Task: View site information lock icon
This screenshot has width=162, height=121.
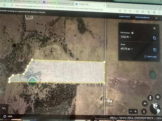Action: coord(12,5)
